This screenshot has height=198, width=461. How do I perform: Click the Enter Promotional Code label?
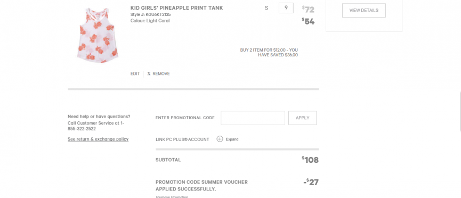pyautogui.click(x=185, y=118)
